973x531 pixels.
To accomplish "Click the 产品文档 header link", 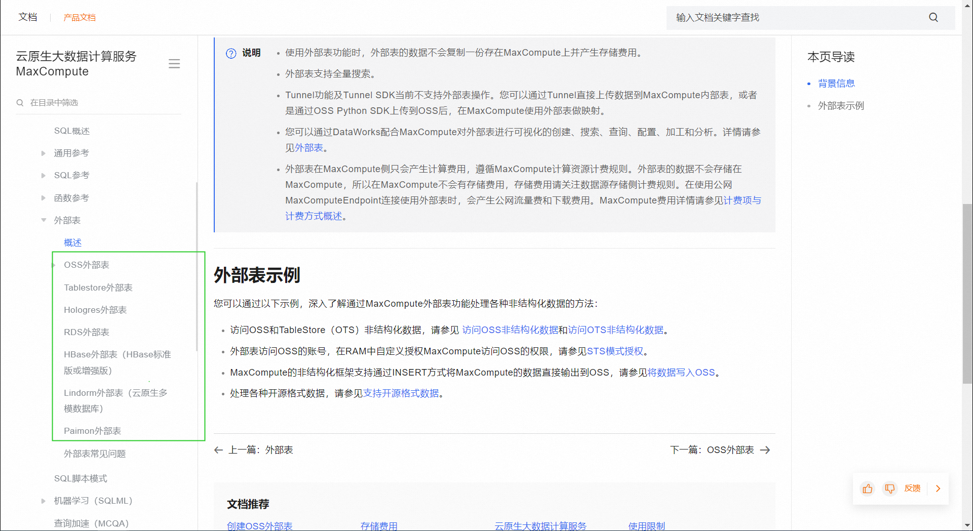I will (80, 18).
